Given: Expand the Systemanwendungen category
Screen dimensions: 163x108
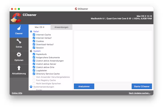Looking at the screenshot, I should tap(44, 87).
